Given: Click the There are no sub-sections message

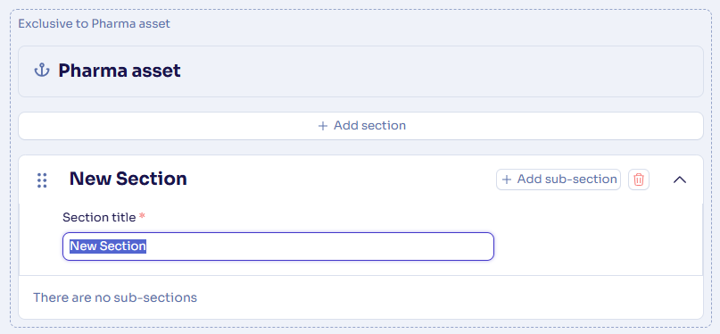Looking at the screenshot, I should tap(115, 297).
